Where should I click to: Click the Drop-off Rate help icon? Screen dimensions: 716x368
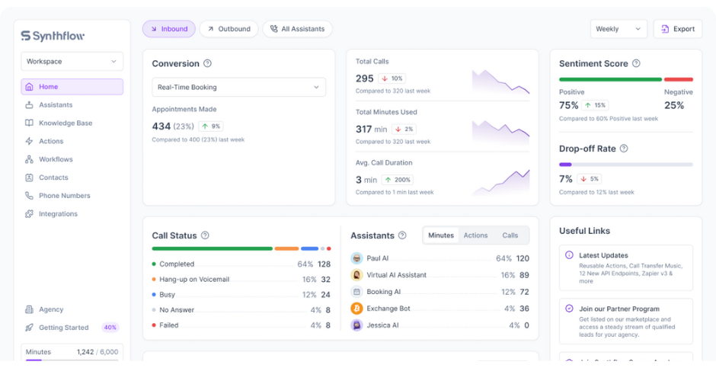tap(624, 149)
